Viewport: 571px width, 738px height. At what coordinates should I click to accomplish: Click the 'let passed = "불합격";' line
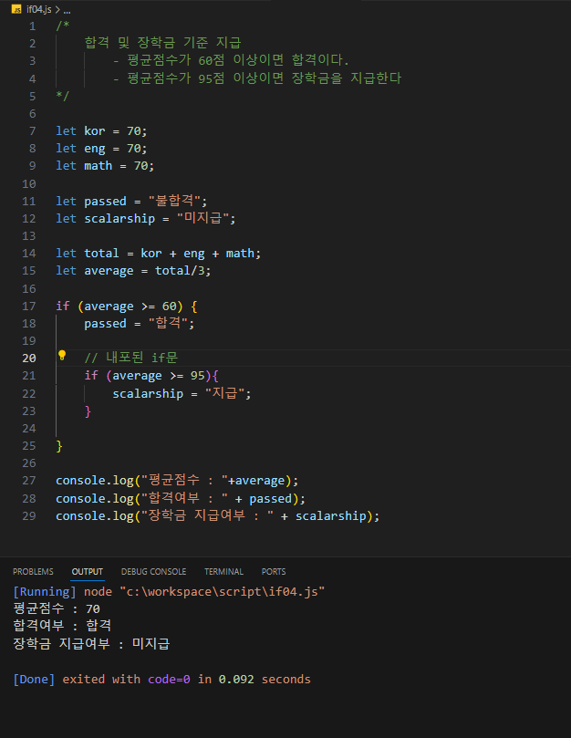tap(131, 201)
